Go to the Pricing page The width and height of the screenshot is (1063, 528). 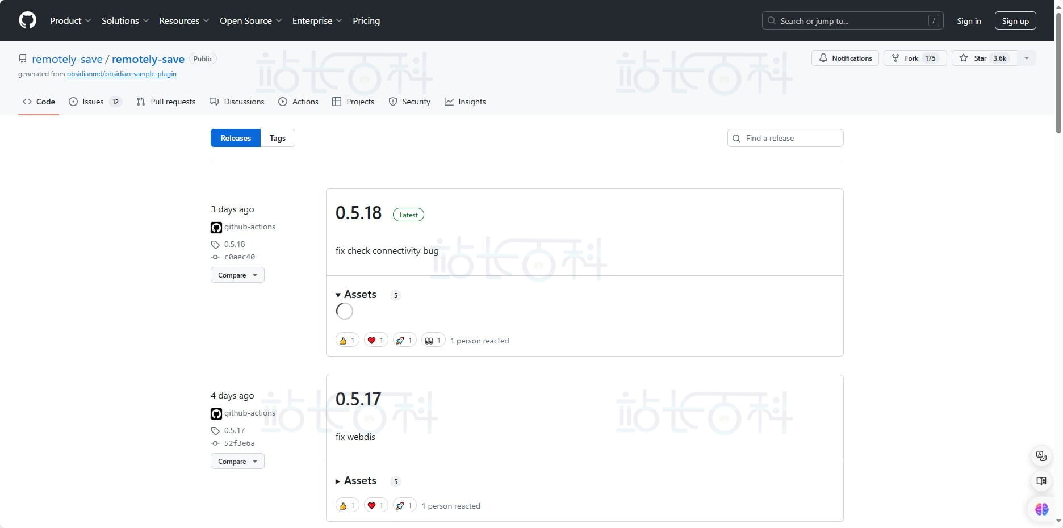tap(366, 20)
